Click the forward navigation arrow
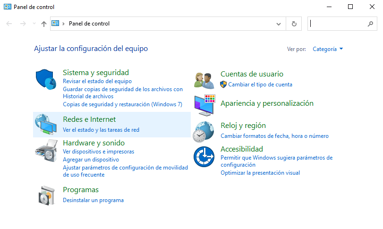Screen dimensions: 383x229 coord(23,24)
